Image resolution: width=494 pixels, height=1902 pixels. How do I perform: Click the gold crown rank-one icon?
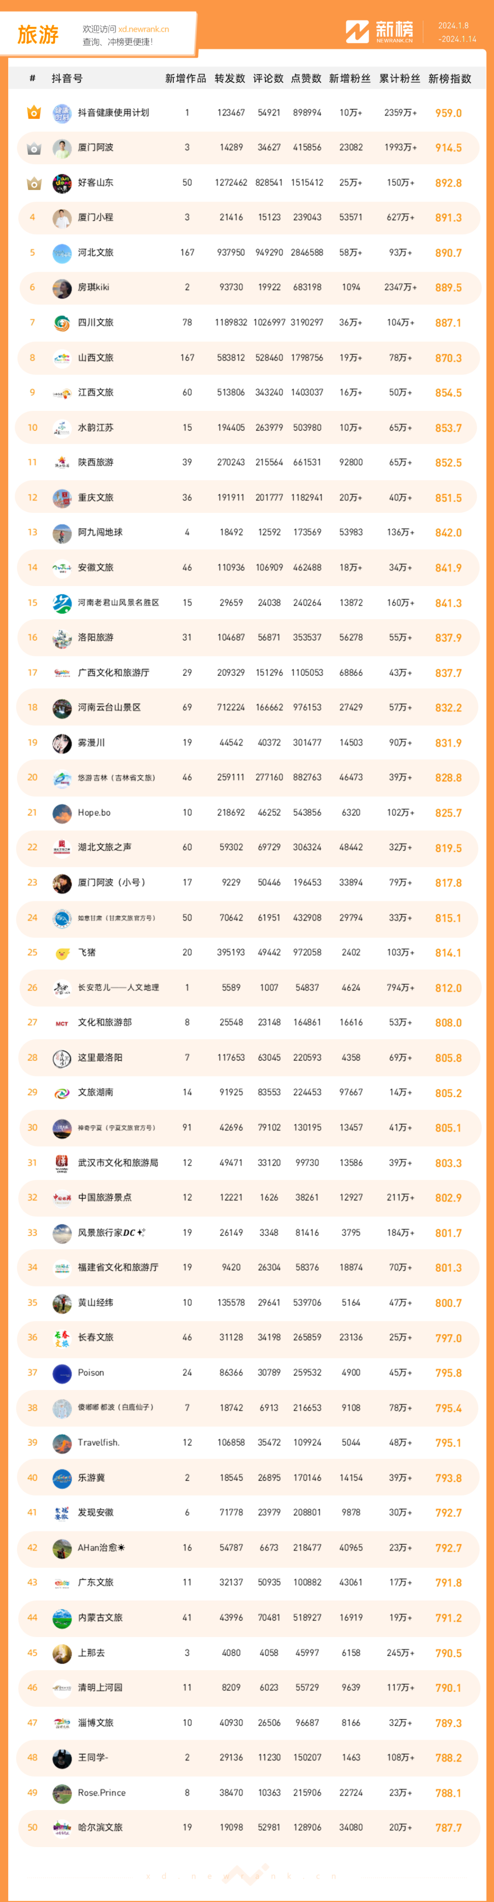click(33, 113)
